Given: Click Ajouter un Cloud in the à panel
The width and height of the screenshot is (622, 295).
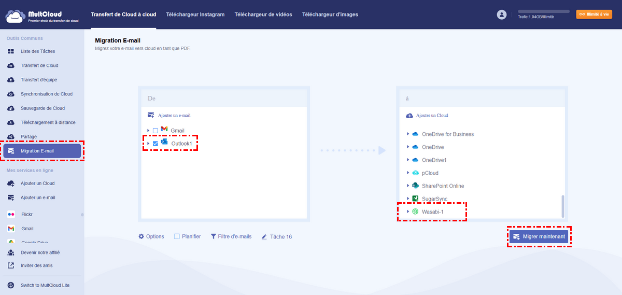Looking at the screenshot, I should tap(427, 116).
